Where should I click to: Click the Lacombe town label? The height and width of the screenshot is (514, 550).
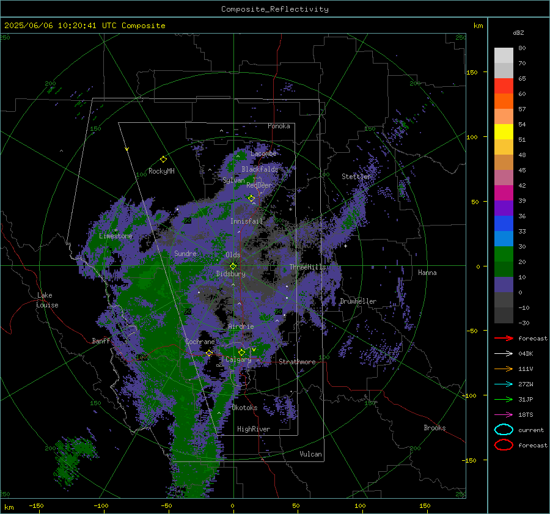pyautogui.click(x=263, y=153)
